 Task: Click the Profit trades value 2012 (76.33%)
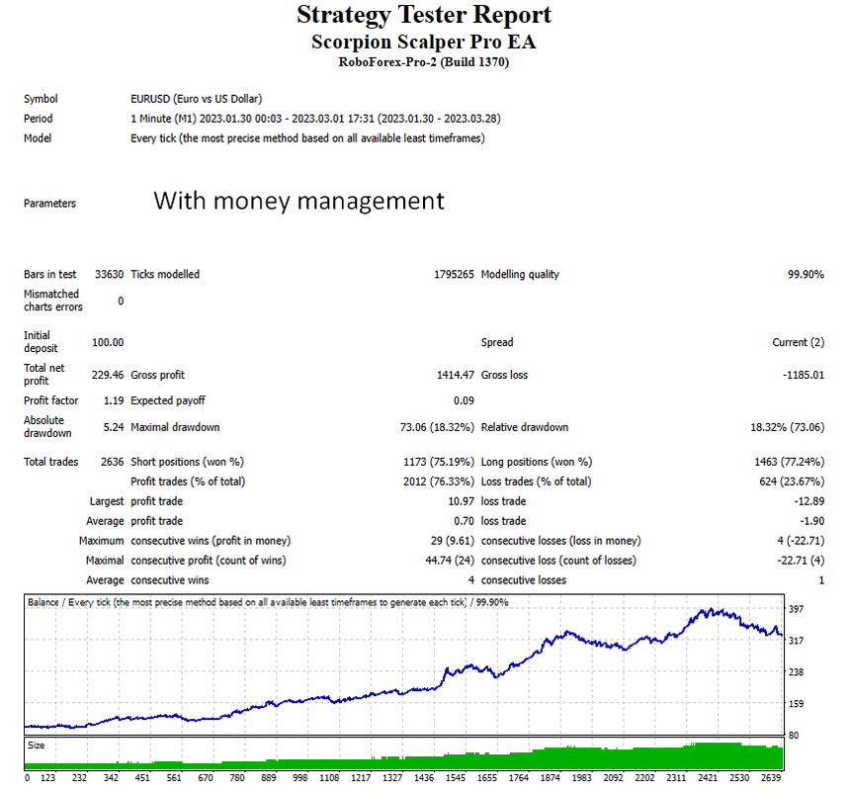click(439, 482)
